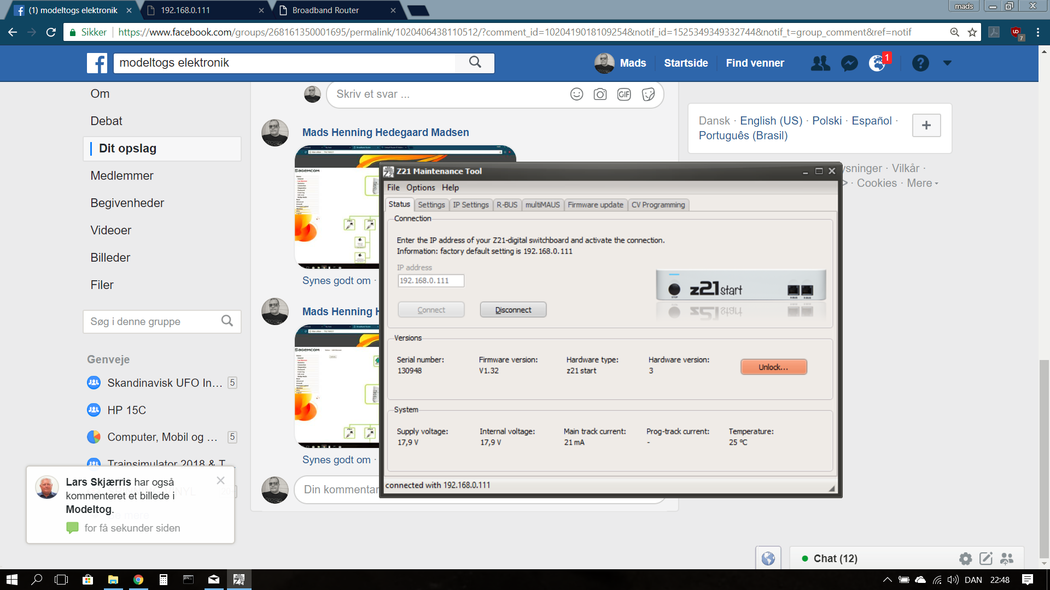Open Videoer in the group sidebar
This screenshot has width=1050, height=590.
coord(110,230)
